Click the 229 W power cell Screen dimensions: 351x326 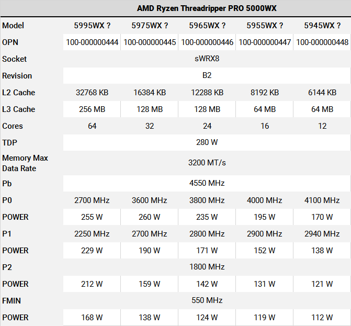[x=92, y=251]
